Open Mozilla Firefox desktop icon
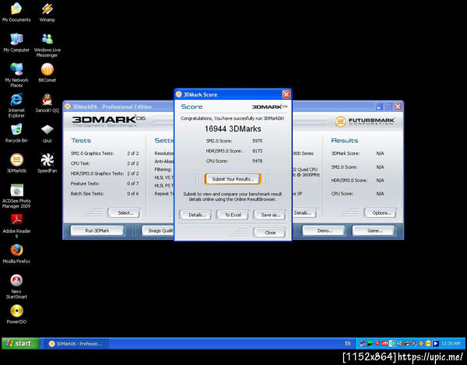 tap(16, 254)
